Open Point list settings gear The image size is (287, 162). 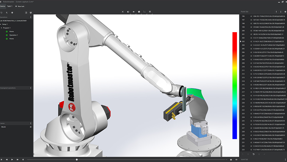coord(285,12)
